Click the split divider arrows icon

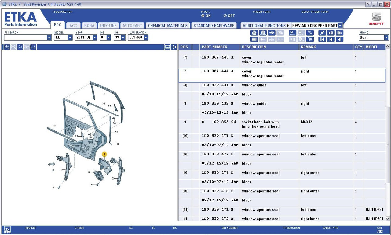point(174,47)
